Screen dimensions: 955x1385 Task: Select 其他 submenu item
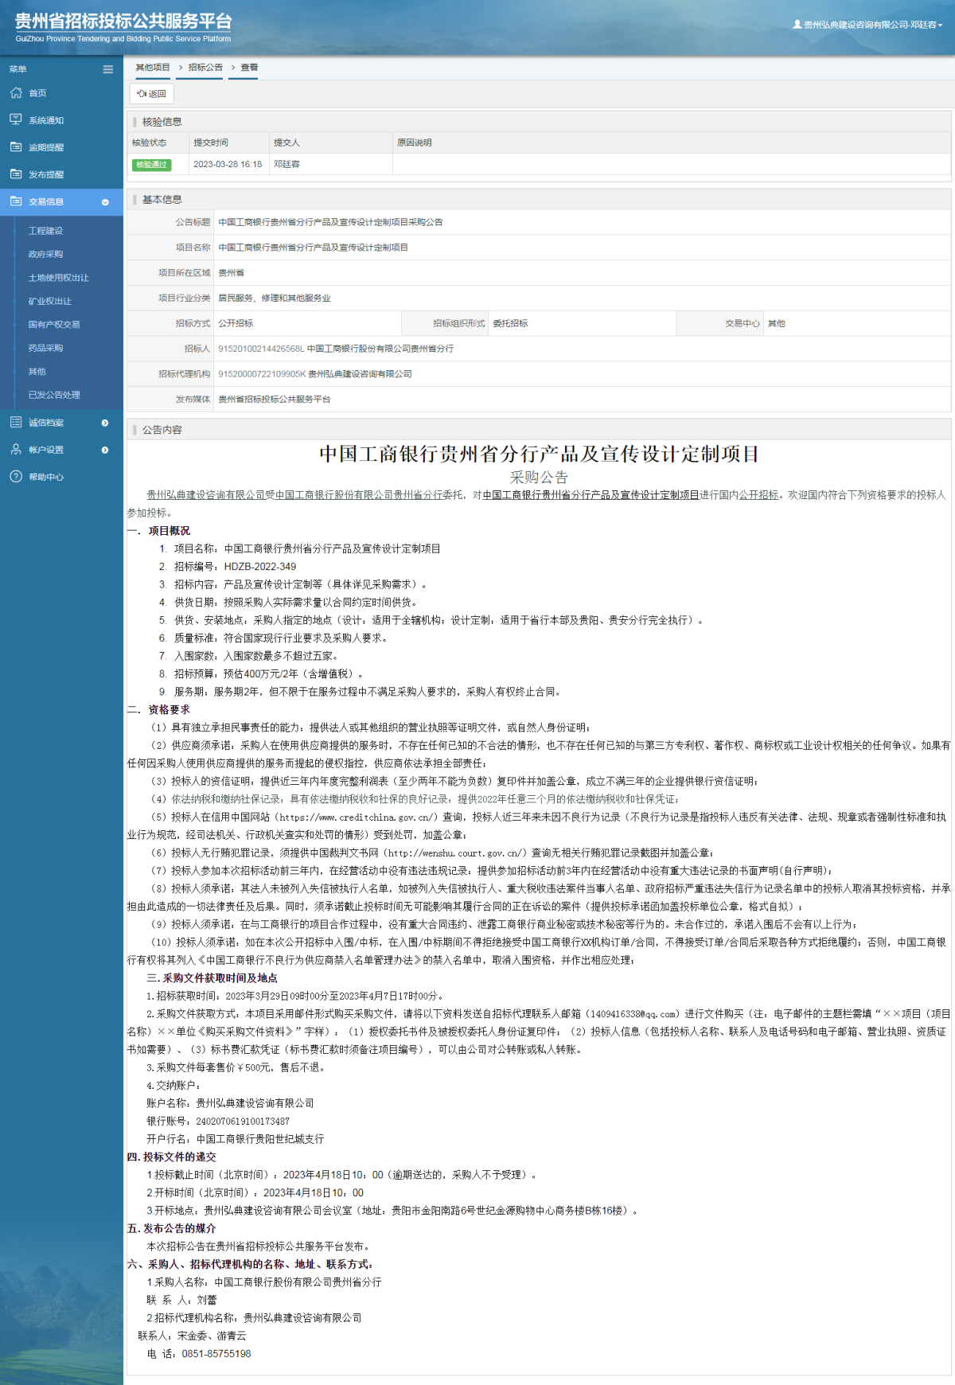[37, 371]
